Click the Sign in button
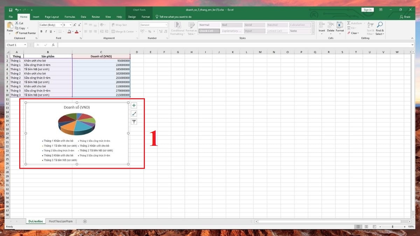 coord(367,10)
